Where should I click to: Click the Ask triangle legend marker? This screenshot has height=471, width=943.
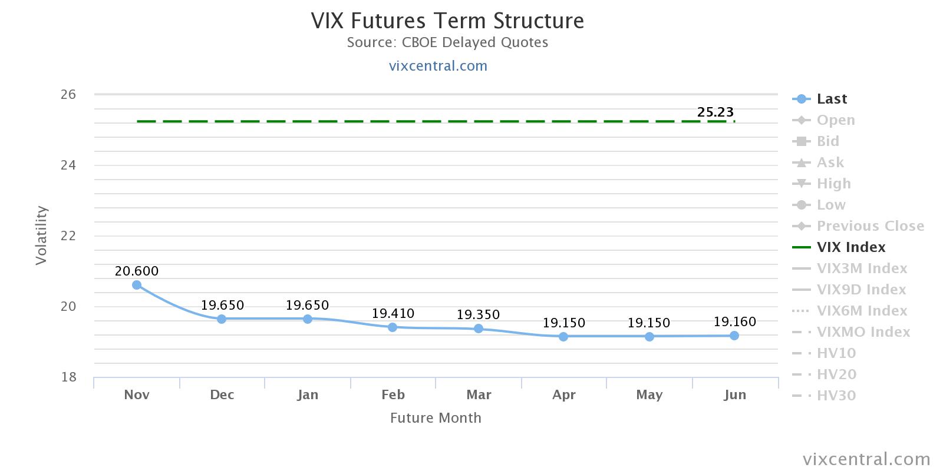(801, 162)
